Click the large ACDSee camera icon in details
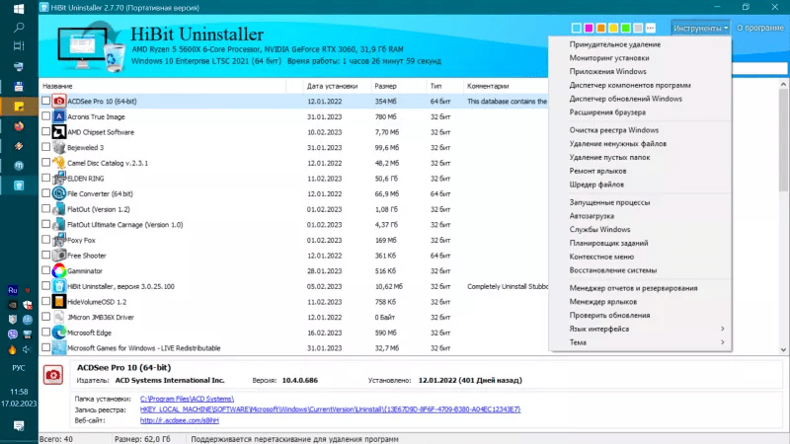This screenshot has height=444, width=790. click(x=53, y=375)
